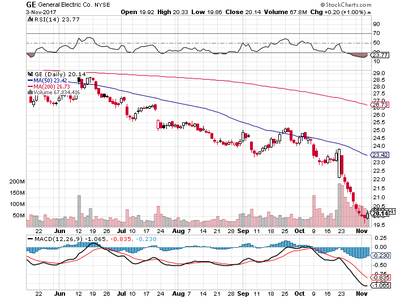Click the candlestick icon beside GE (Daily)
The height and width of the screenshot is (298, 396).
[x=31, y=74]
